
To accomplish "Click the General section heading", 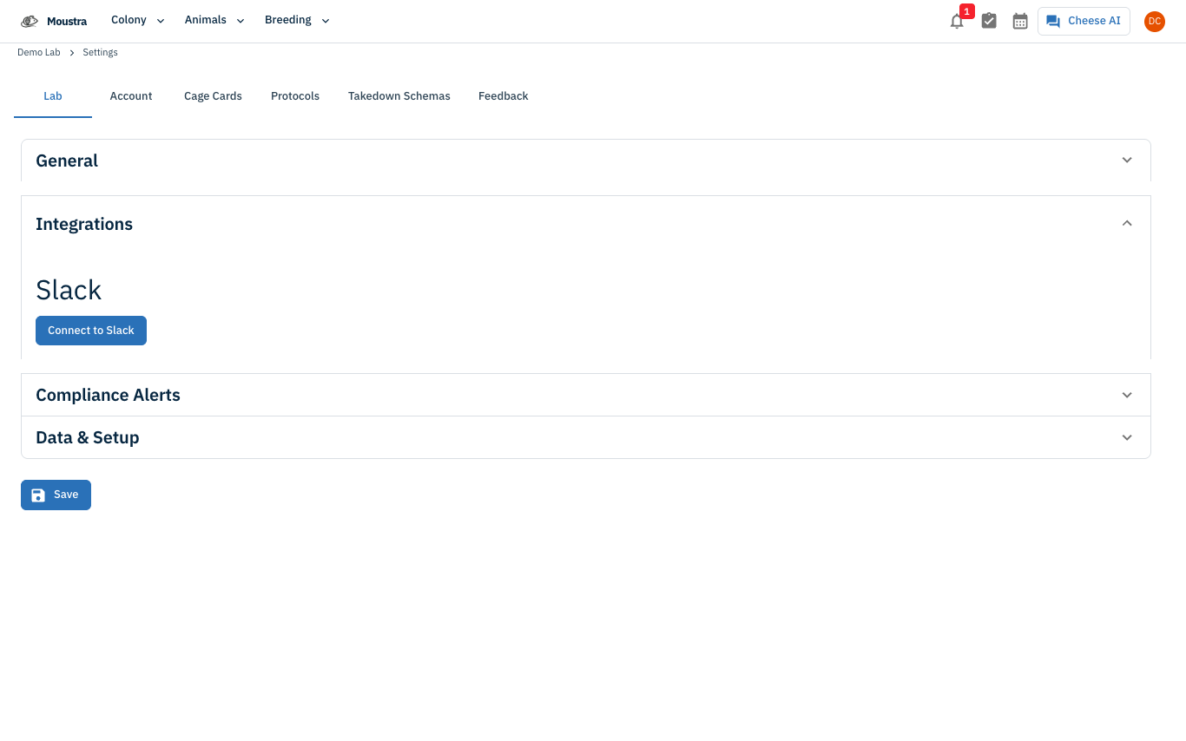I will coord(67,161).
